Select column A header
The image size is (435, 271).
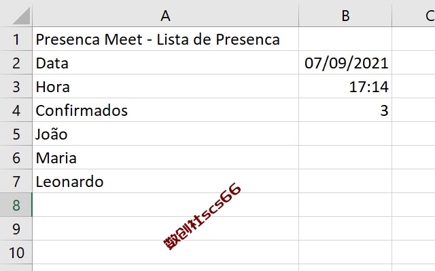[165, 15]
